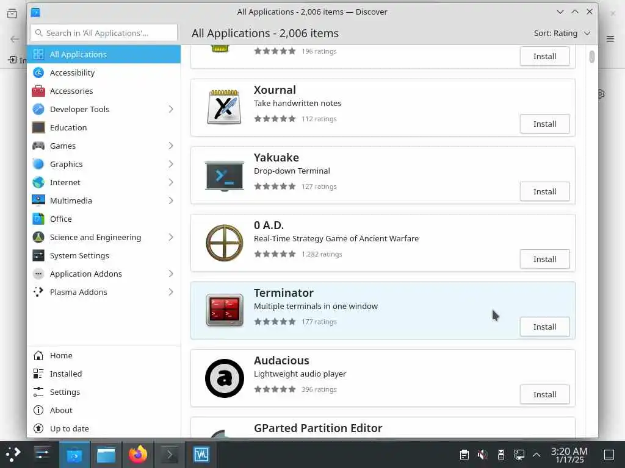The width and height of the screenshot is (625, 468).
Task: Click the Graphics category icon
Action: pos(38,164)
